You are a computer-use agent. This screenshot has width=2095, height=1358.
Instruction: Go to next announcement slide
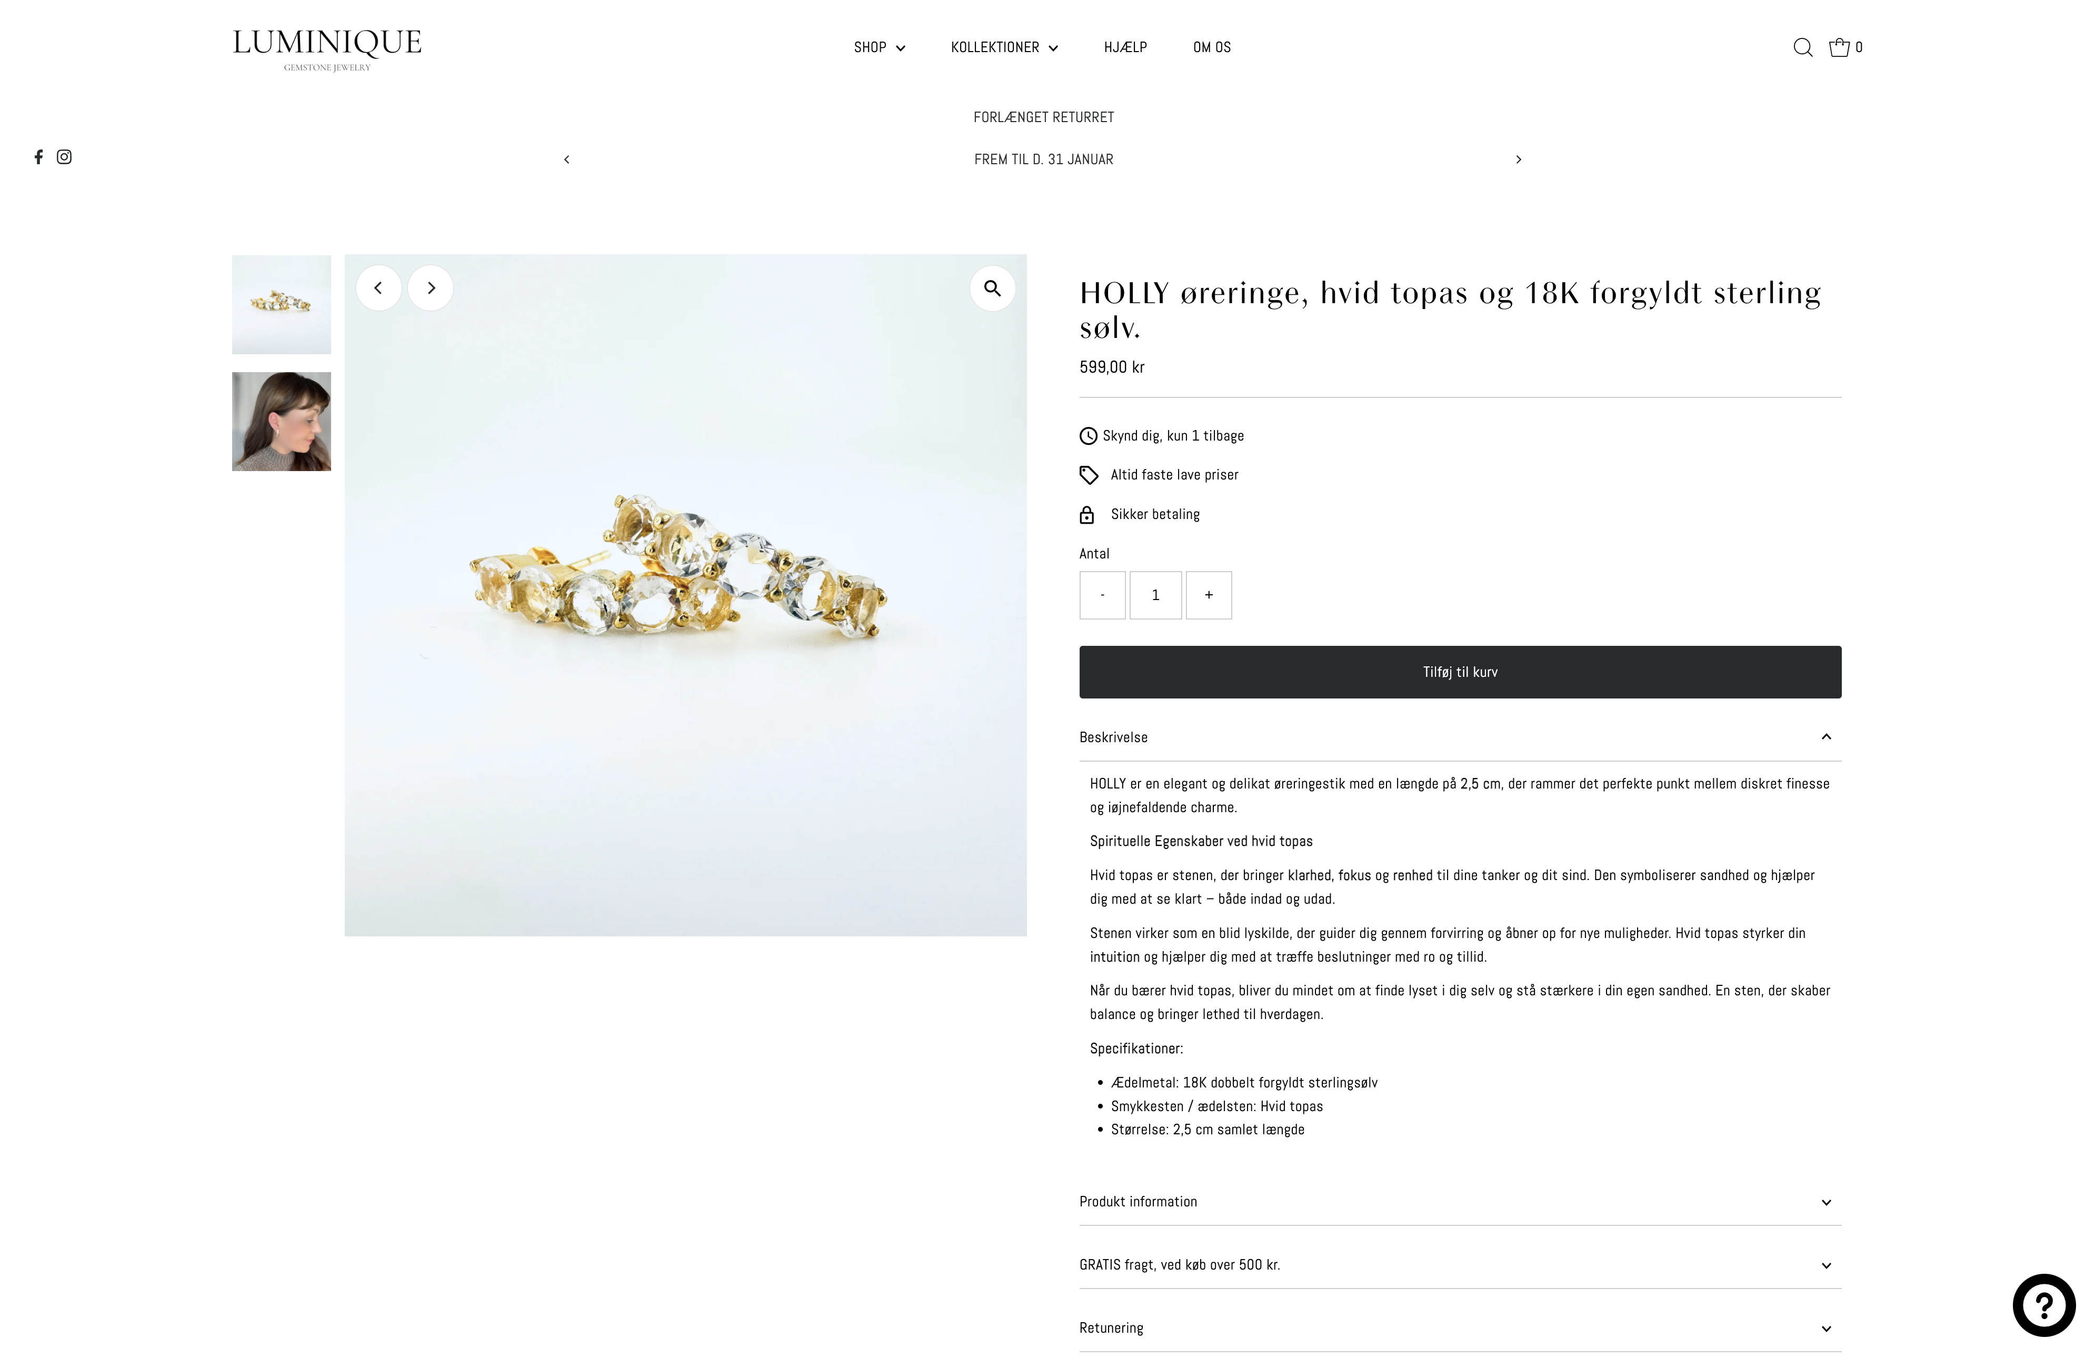[x=1519, y=159]
